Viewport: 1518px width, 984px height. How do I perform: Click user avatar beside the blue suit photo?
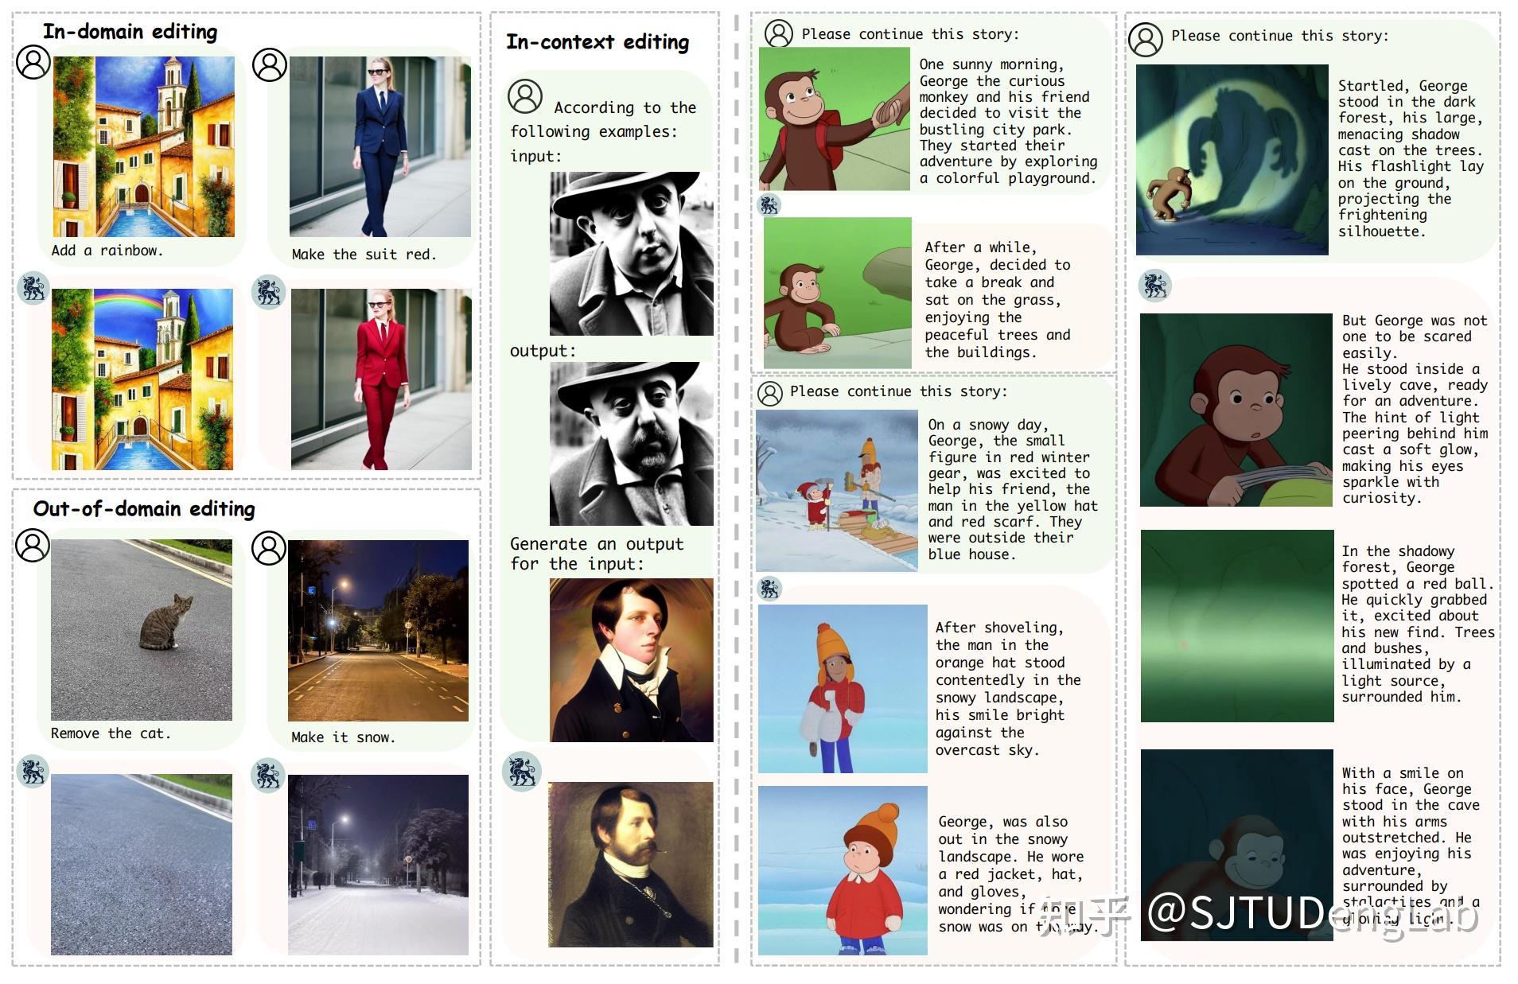pyautogui.click(x=270, y=65)
